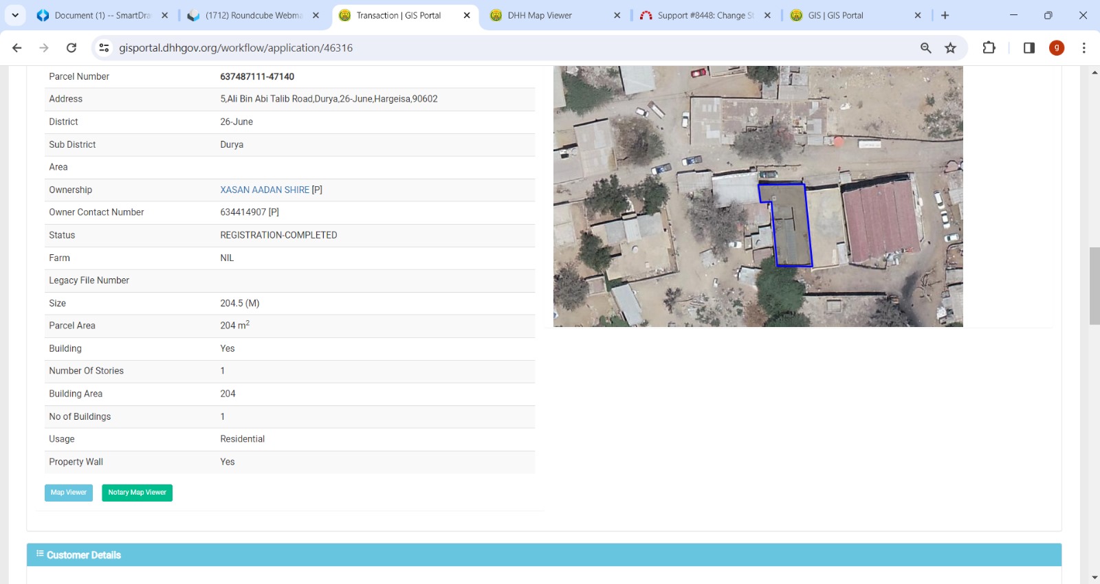
Task: Click scrollbar up arrow
Action: [1094, 72]
